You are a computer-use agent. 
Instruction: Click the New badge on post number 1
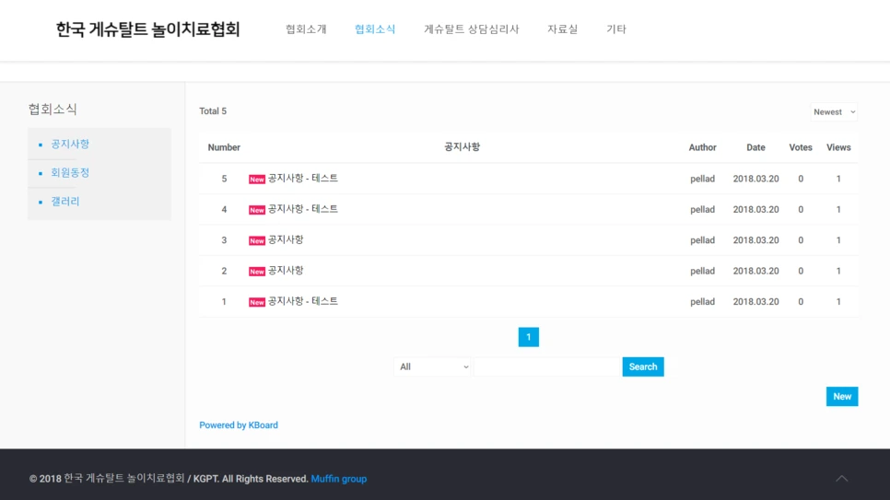pos(257,302)
